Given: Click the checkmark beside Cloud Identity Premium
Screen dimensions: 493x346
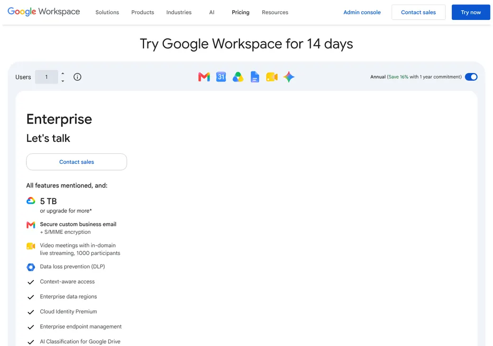Looking at the screenshot, I should [x=31, y=312].
